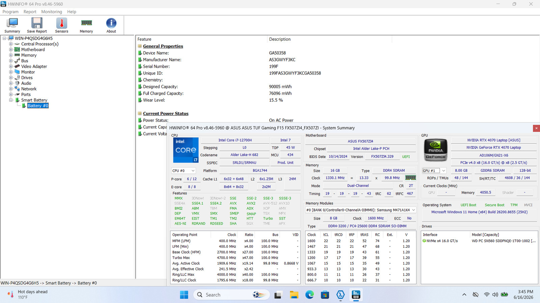The width and height of the screenshot is (540, 303).
Task: Click the Microsoft Windows 11 Home build text
Action: point(479,212)
